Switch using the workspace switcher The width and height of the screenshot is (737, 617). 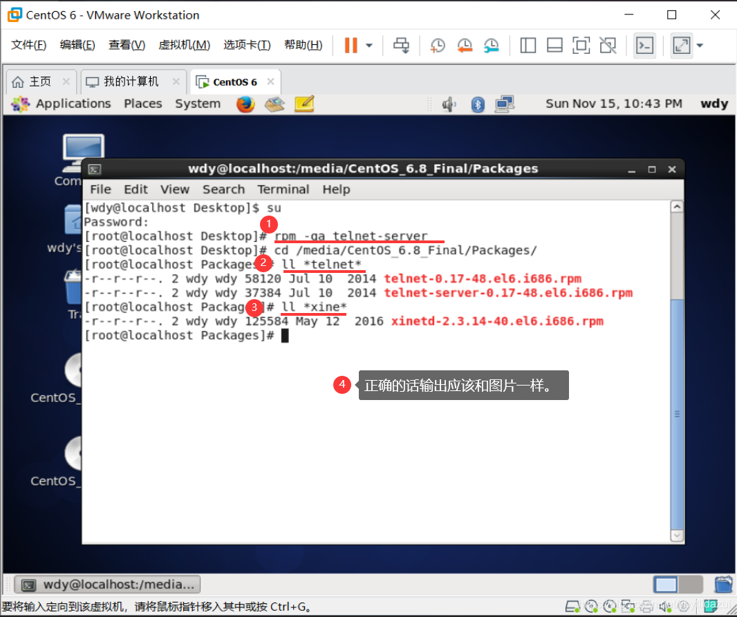click(678, 585)
